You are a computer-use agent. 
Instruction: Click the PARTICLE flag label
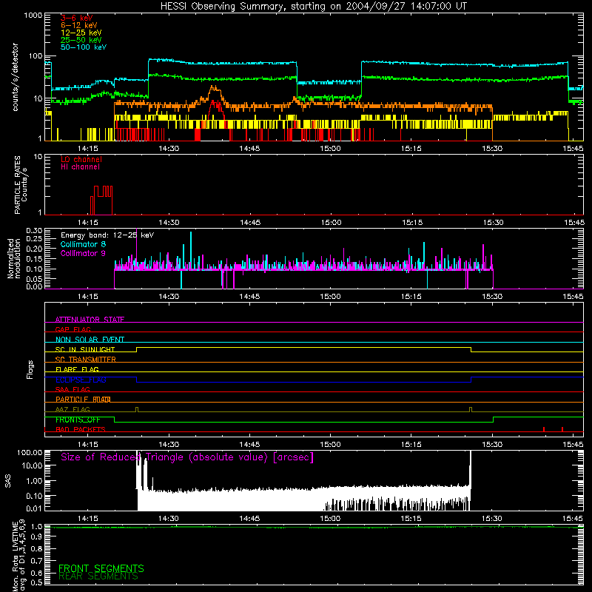pyautogui.click(x=83, y=399)
